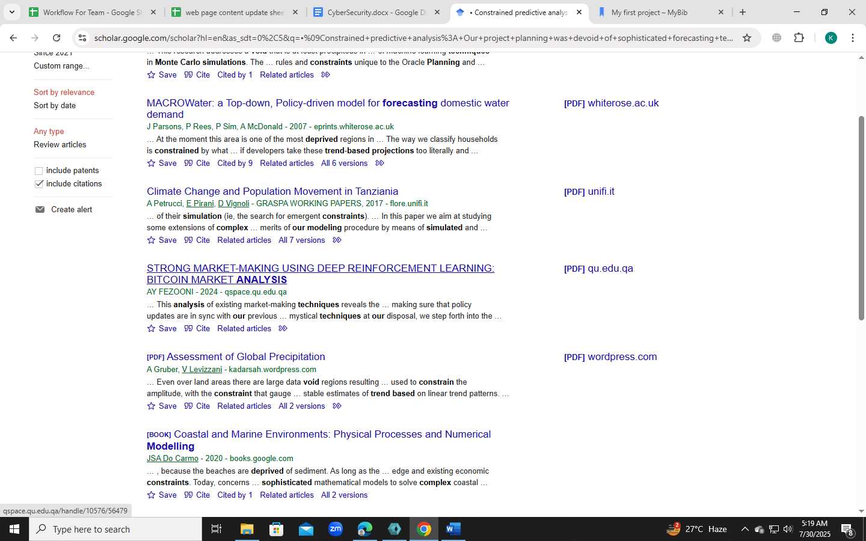The height and width of the screenshot is (541, 866).
Task: Click the Create alert envelope icon
Action: 40,210
